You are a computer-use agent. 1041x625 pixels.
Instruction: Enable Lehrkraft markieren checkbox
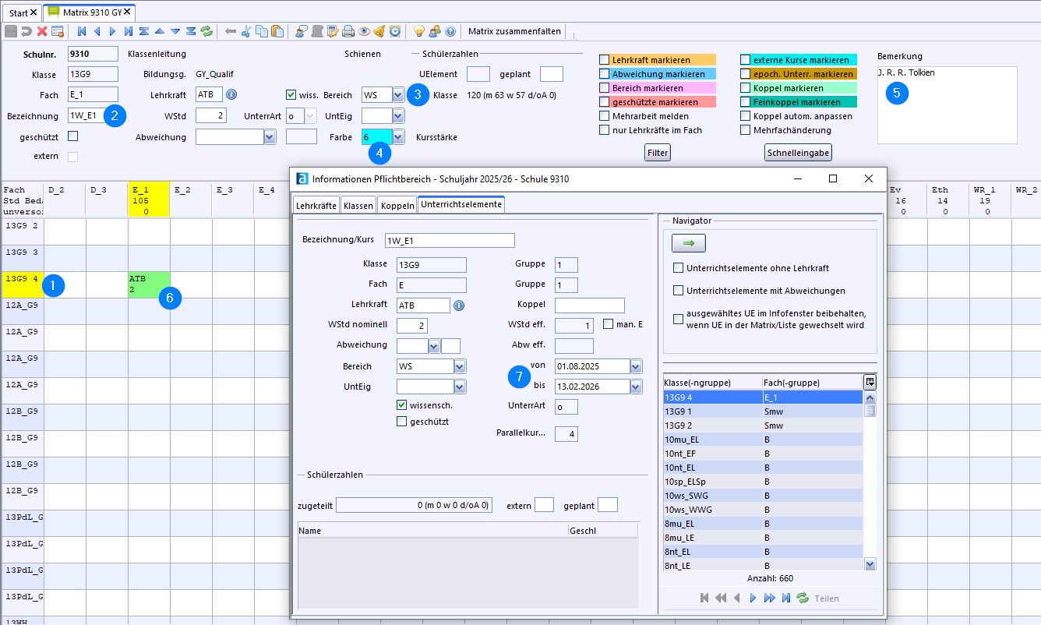pos(605,60)
